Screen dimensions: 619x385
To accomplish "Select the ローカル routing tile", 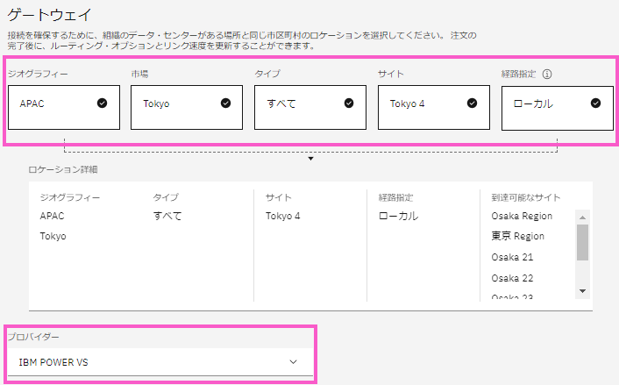I will point(557,107).
